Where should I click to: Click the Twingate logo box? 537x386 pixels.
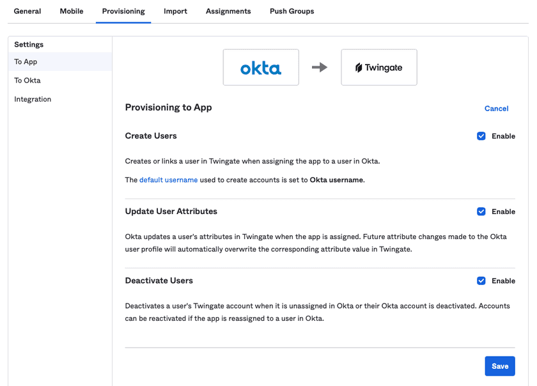click(379, 67)
